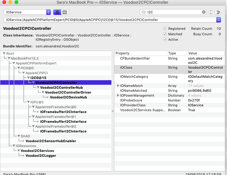Collapse the AppleACPIPCI node
The image size is (227, 175).
(x=24, y=73)
